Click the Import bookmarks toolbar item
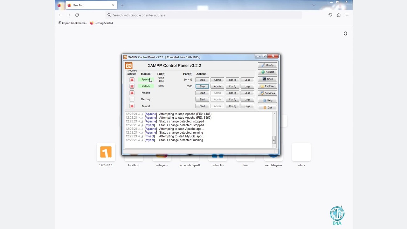Image resolution: width=407 pixels, height=229 pixels. (72, 23)
